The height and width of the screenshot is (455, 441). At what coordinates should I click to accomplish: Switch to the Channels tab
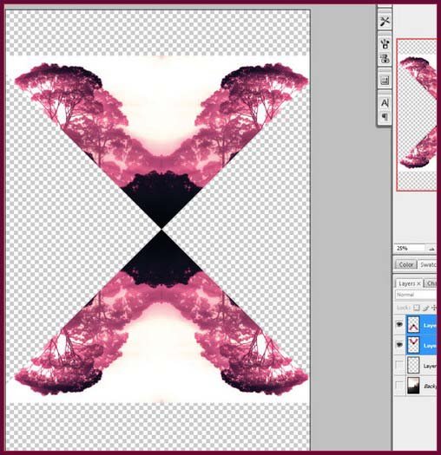[x=431, y=283]
